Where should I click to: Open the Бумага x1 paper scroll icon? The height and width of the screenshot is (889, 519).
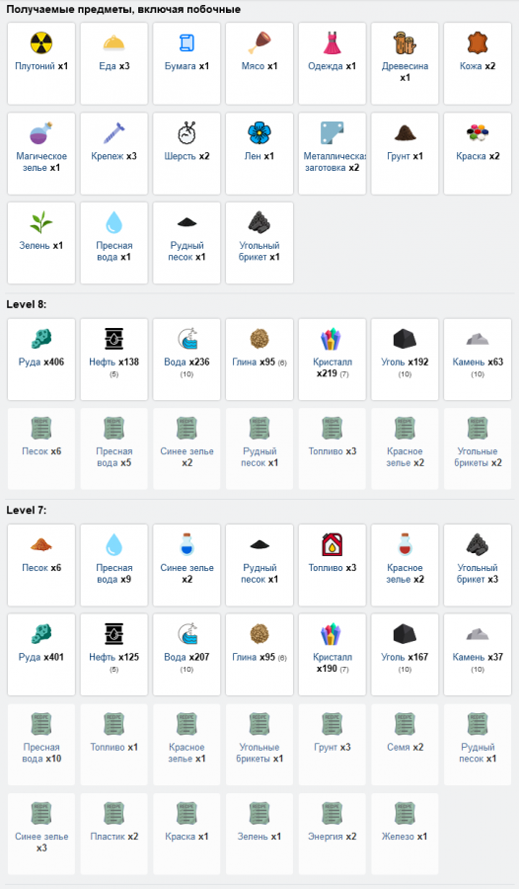(x=186, y=43)
